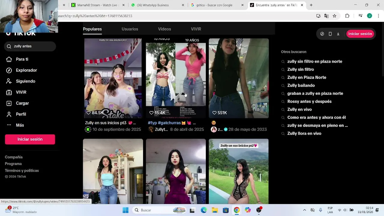Open the VIVIR live icon in sidebar

(x=9, y=92)
